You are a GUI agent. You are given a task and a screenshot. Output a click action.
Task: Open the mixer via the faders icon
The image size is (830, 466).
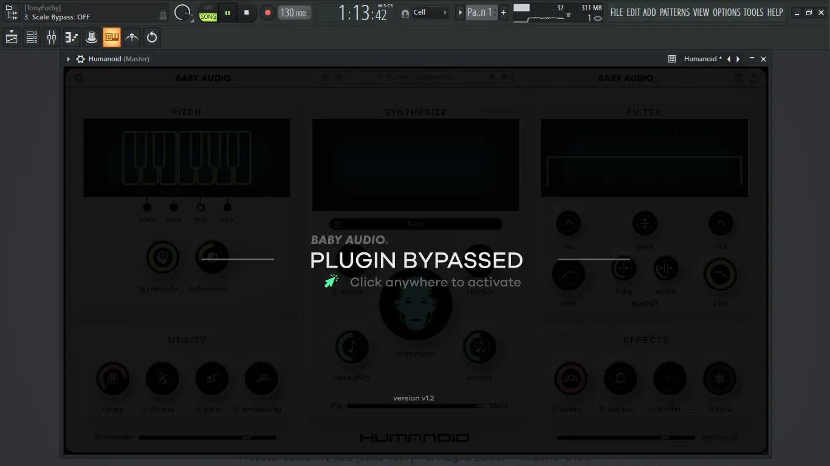tap(52, 38)
